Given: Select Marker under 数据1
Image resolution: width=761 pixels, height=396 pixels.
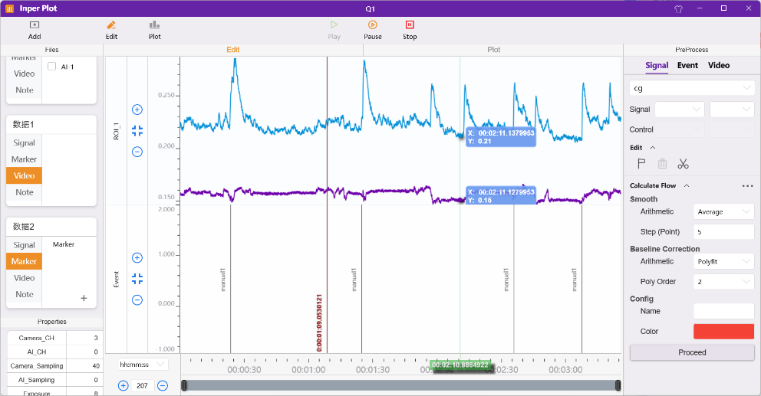Looking at the screenshot, I should pyautogui.click(x=25, y=159).
